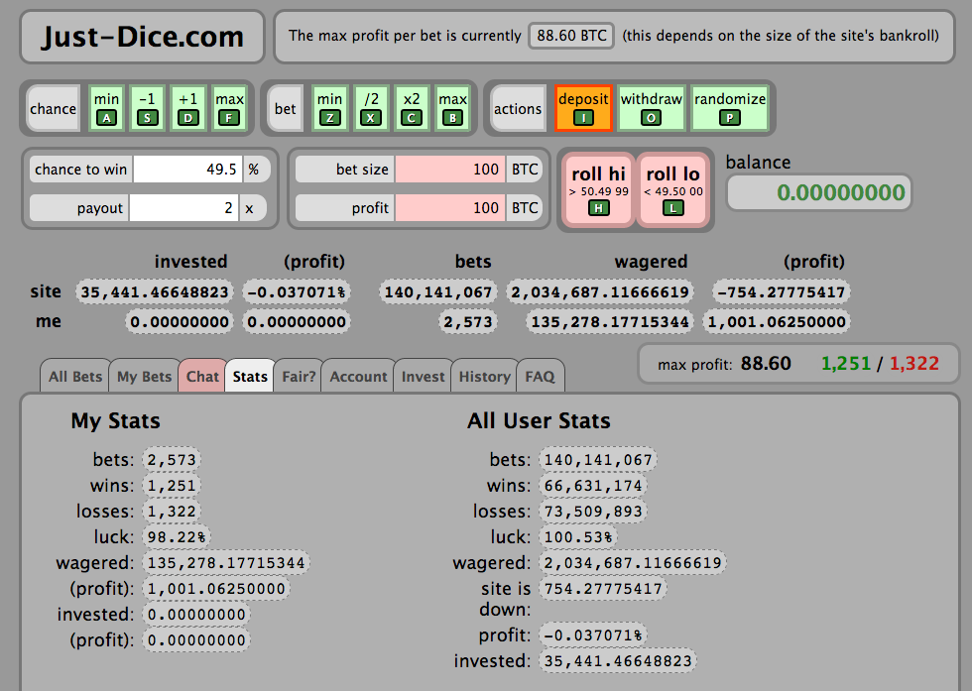The height and width of the screenshot is (691, 972).
Task: Click the balance value 0.00000000
Action: click(819, 192)
